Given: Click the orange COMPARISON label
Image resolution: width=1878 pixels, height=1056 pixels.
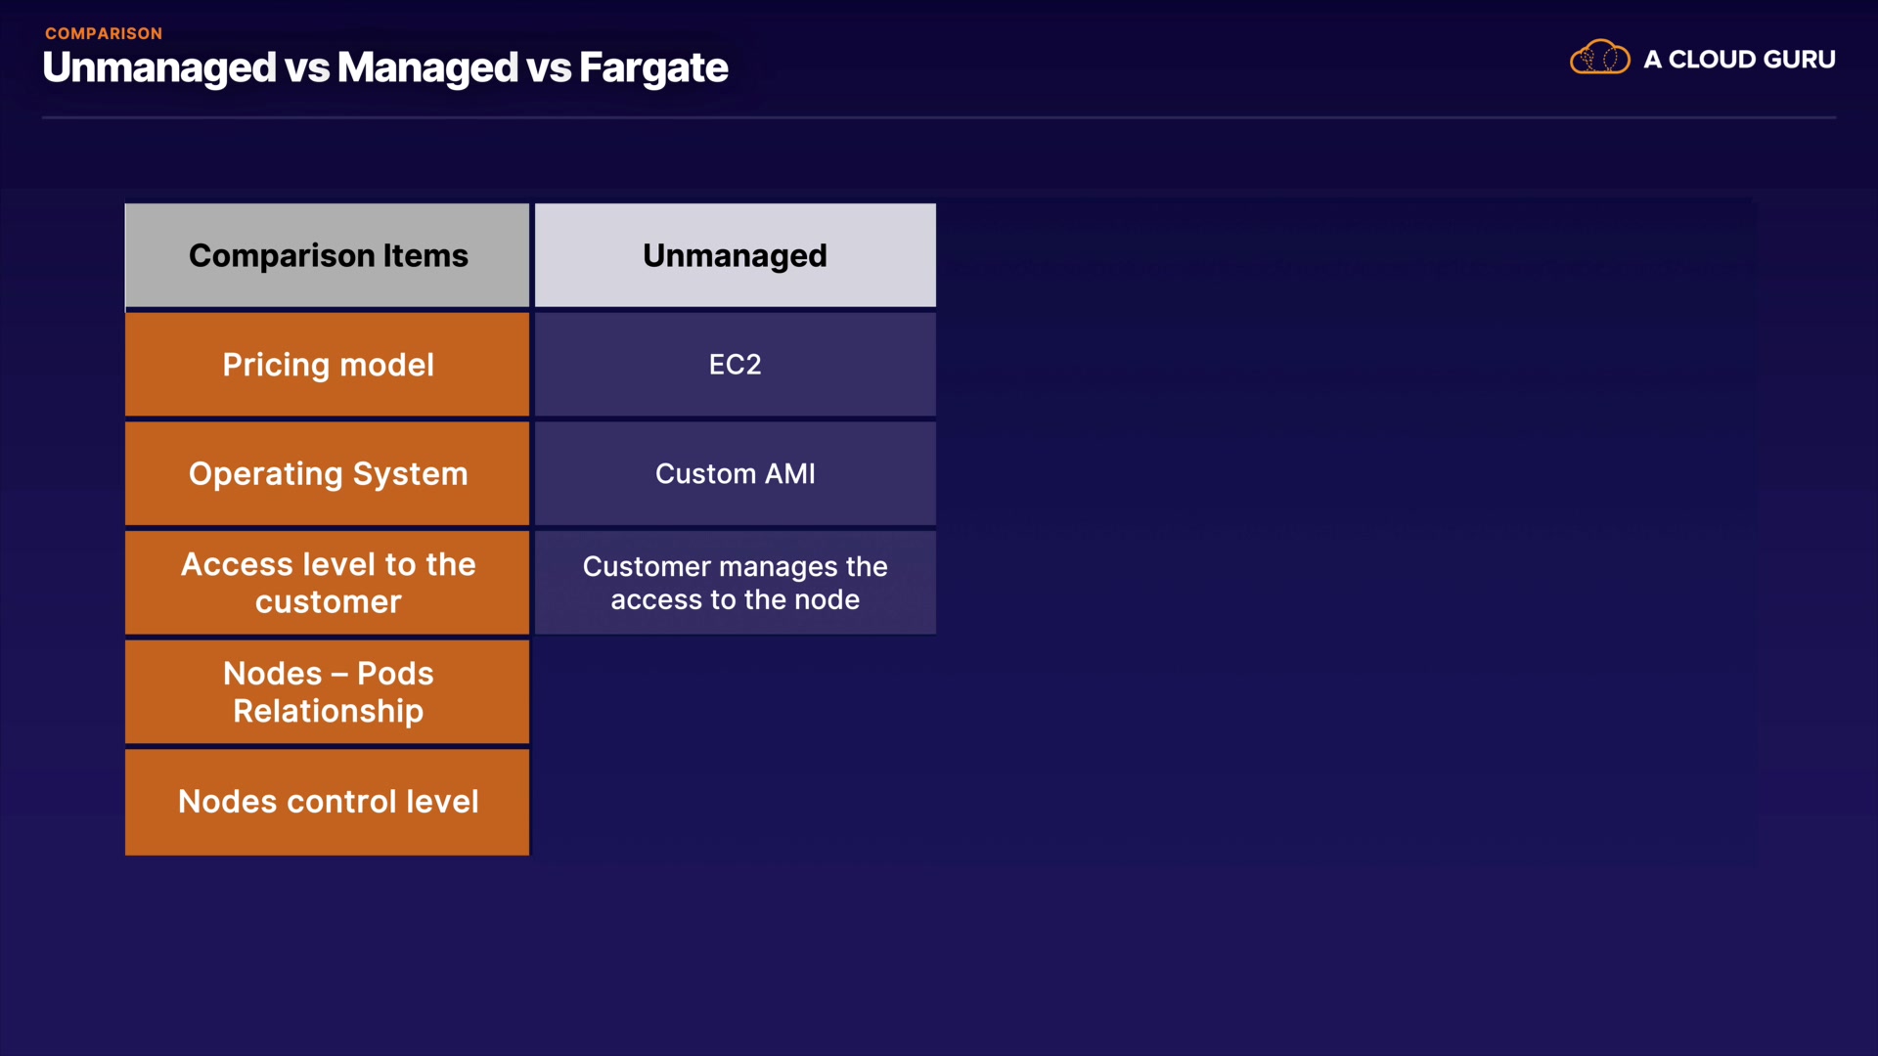Looking at the screenshot, I should (104, 33).
